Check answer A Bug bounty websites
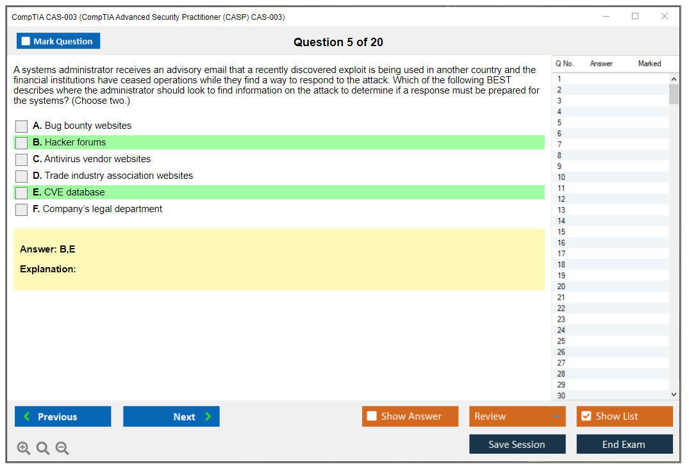689x471 pixels. coord(22,126)
